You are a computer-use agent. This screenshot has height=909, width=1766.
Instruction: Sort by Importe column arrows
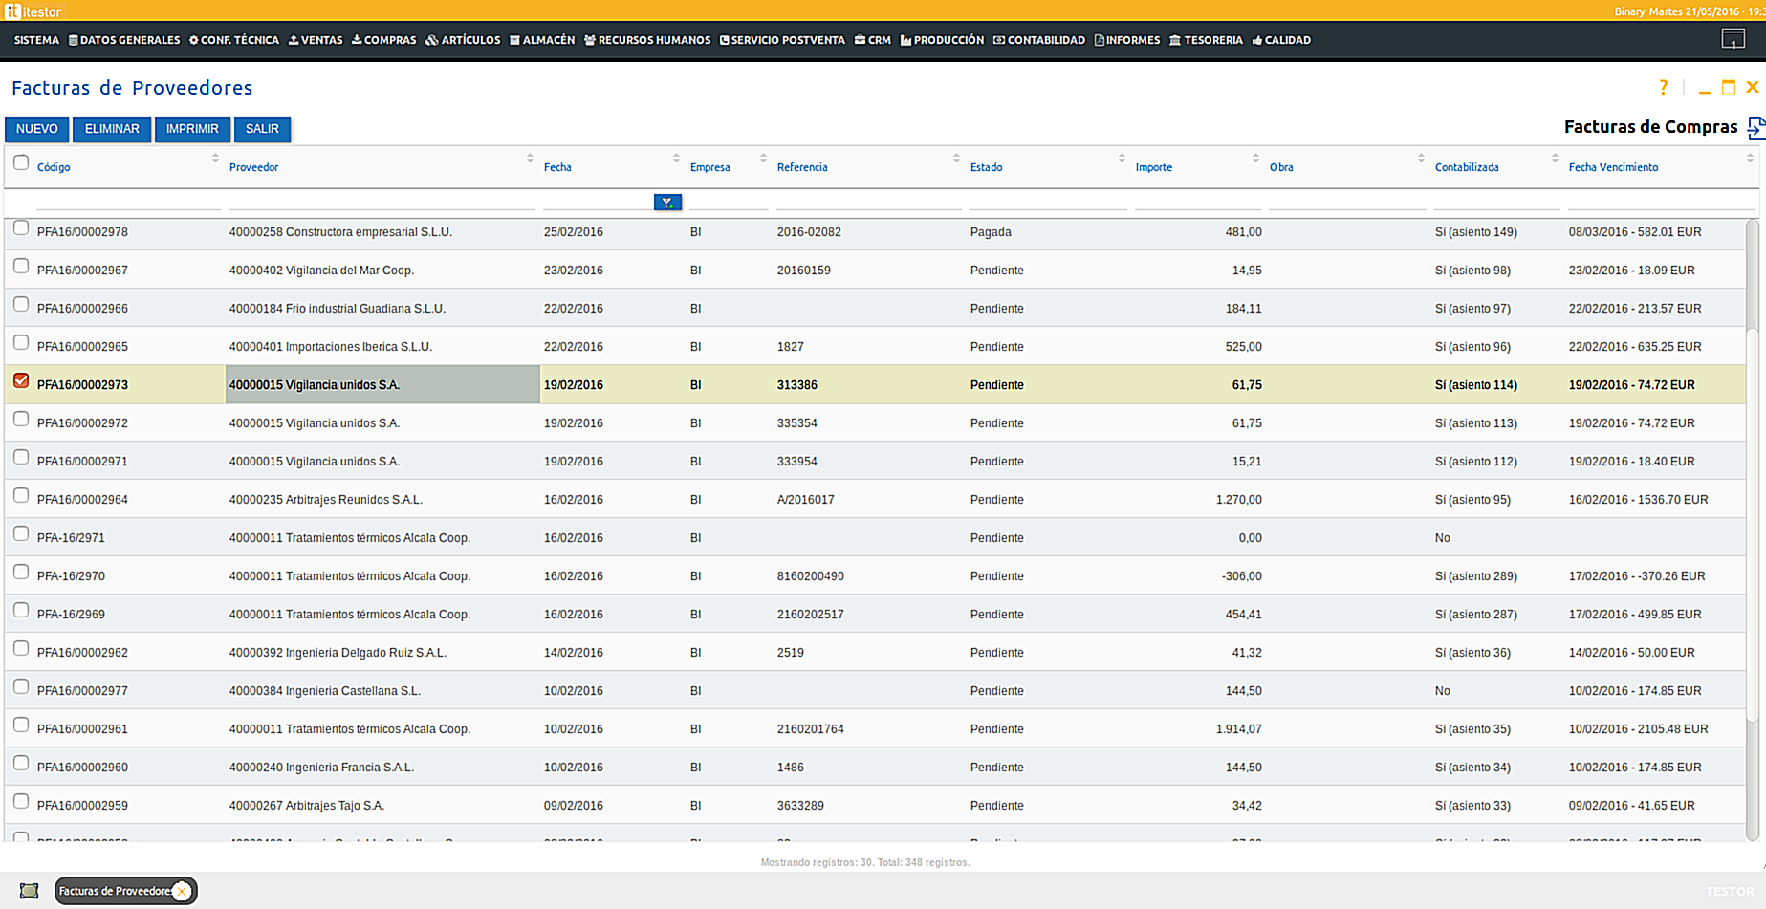click(x=1255, y=158)
